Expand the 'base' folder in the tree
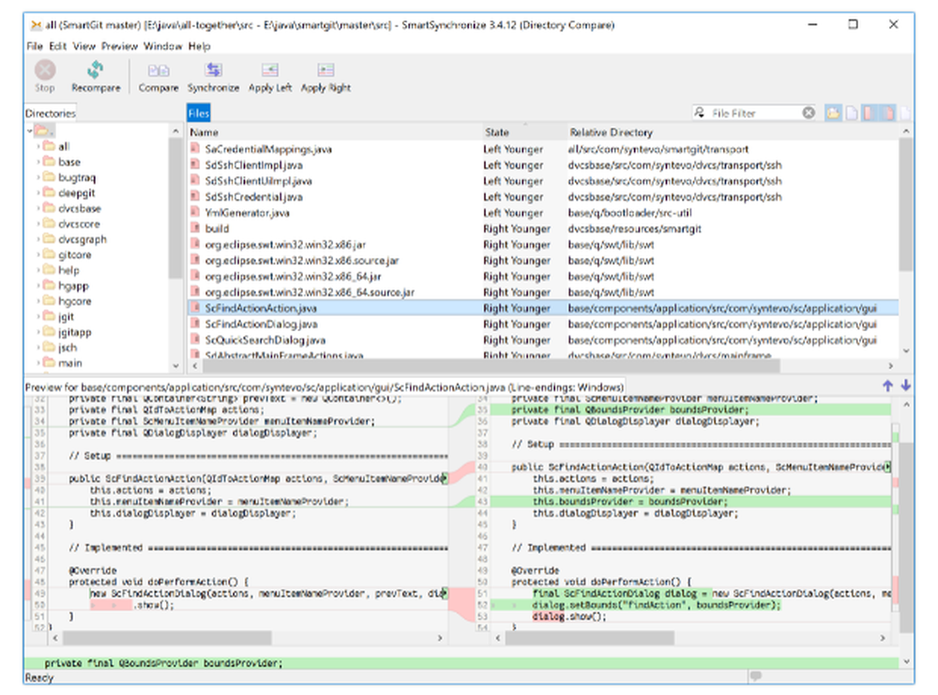Viewport: 938px width, 695px height. pos(38,161)
